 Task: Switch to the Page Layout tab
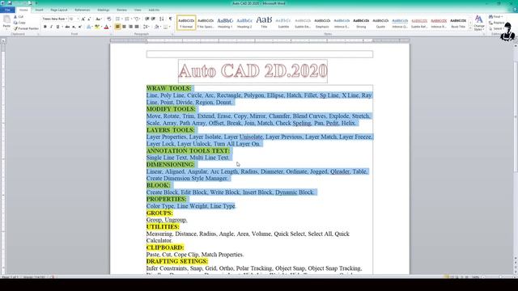click(59, 10)
